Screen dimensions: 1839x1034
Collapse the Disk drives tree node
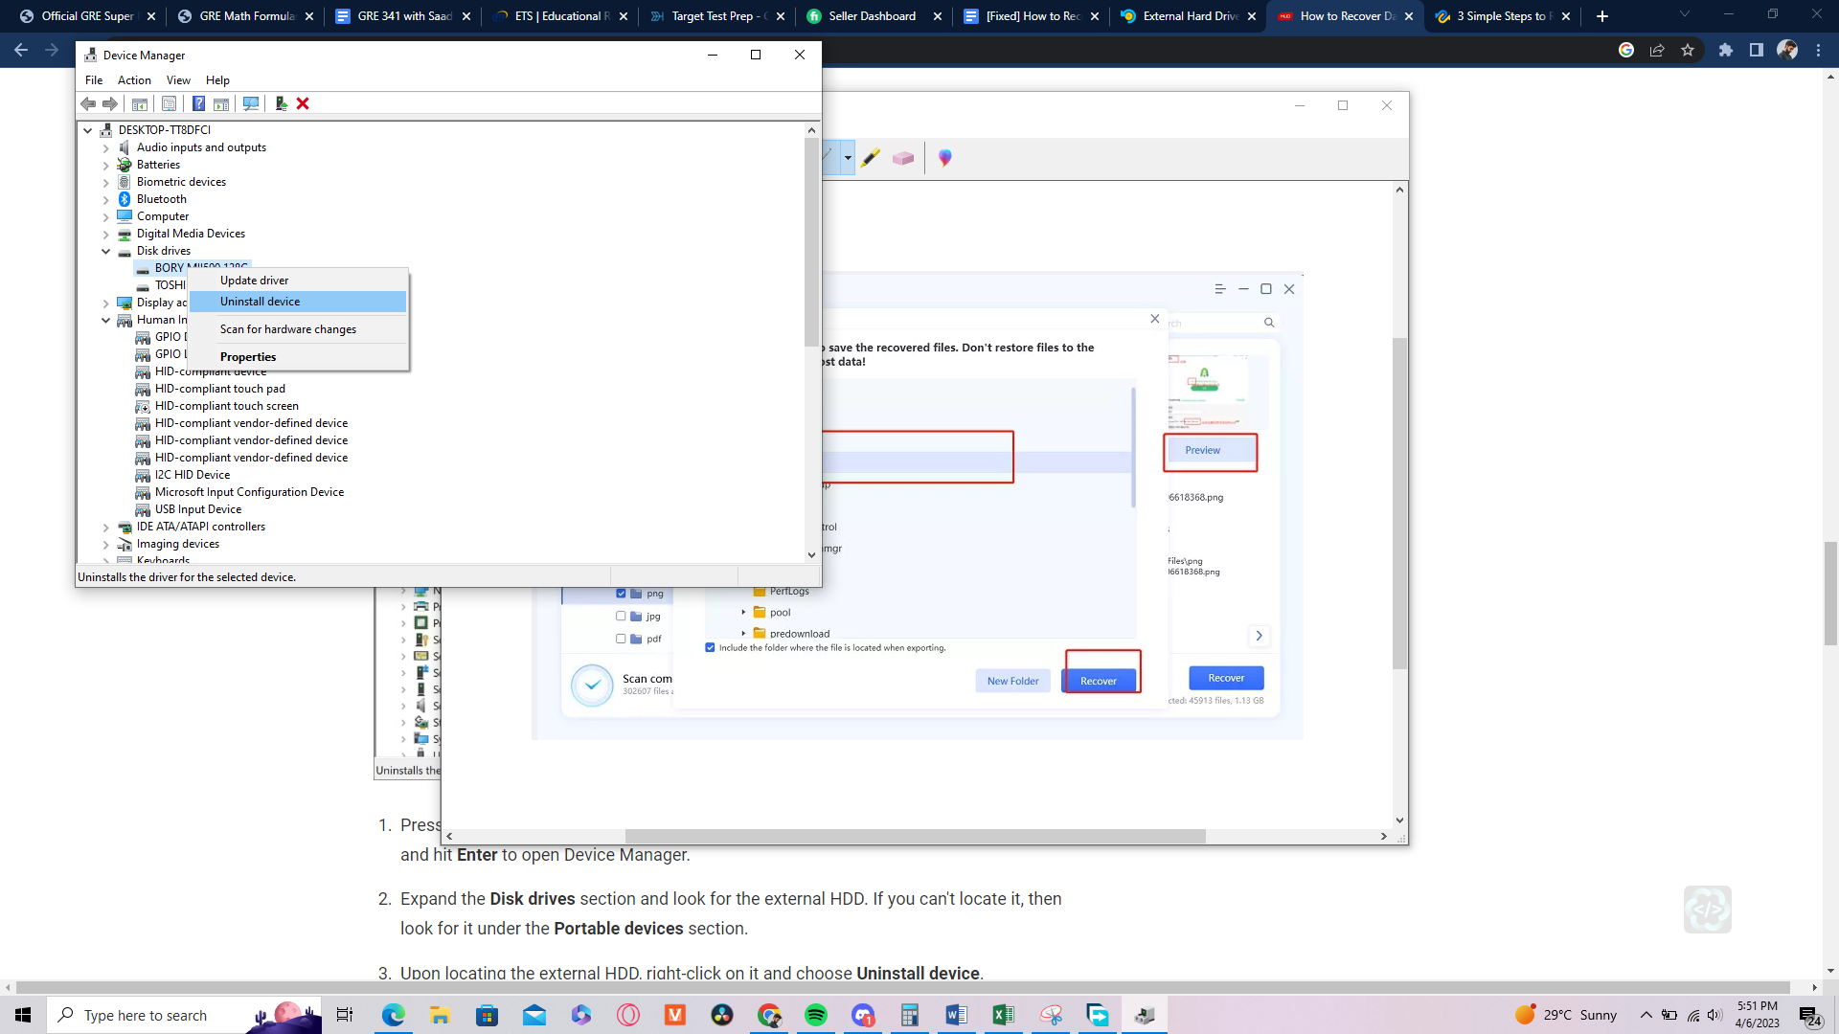[106, 251]
